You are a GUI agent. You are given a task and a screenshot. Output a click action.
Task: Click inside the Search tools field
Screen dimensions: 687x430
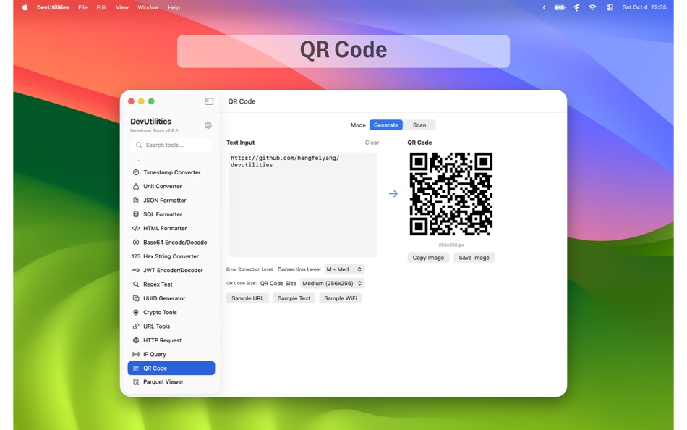click(171, 145)
